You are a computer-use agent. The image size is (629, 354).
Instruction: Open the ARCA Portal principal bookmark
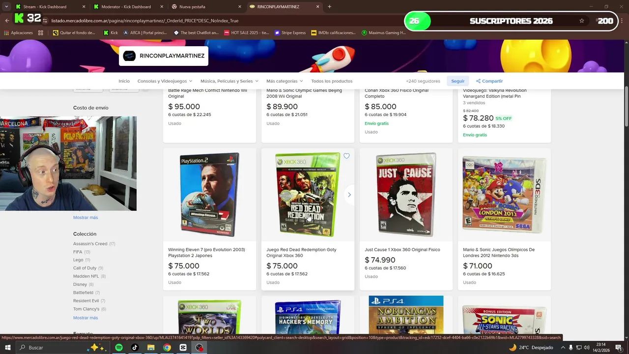[145, 33]
